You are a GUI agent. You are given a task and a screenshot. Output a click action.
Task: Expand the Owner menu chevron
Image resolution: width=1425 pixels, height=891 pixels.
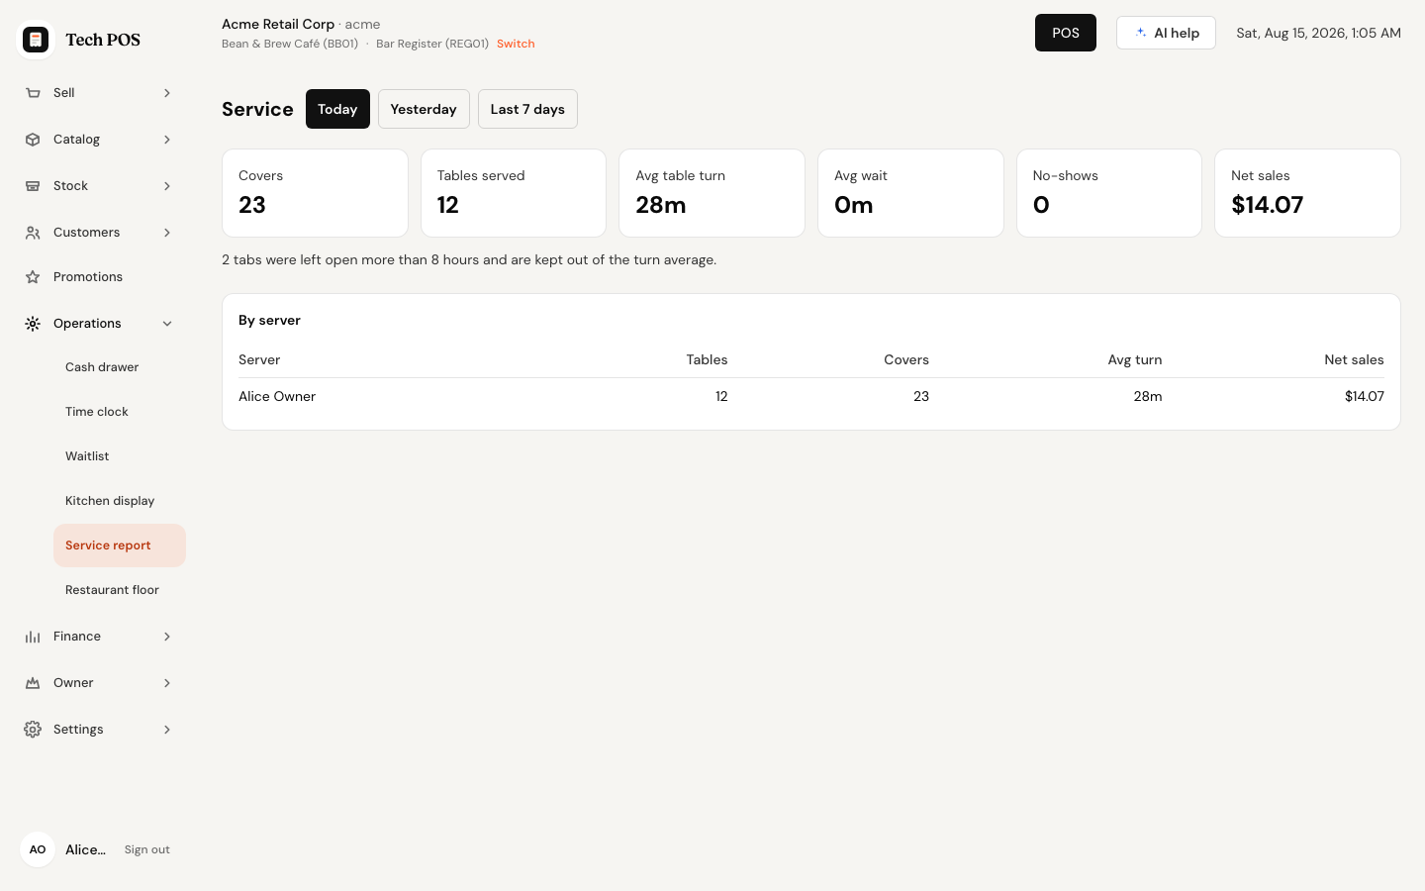click(167, 683)
